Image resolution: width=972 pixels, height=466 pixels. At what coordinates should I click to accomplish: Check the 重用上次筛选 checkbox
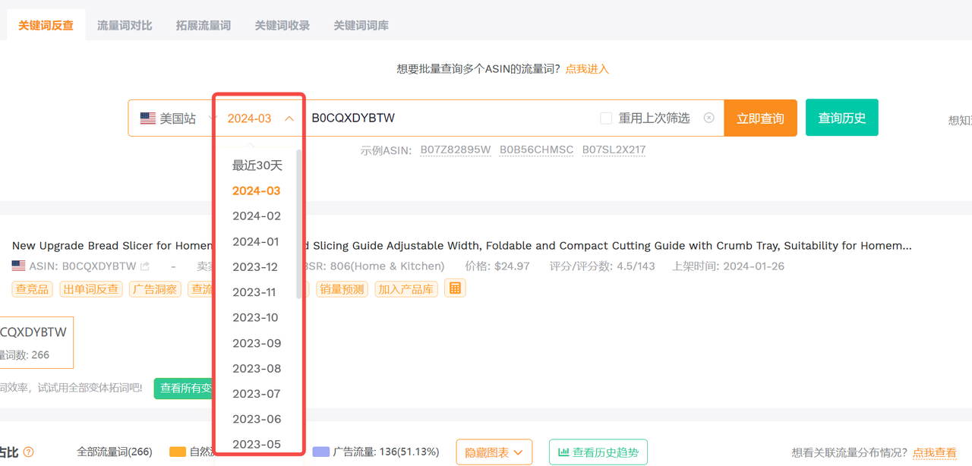[x=606, y=118]
